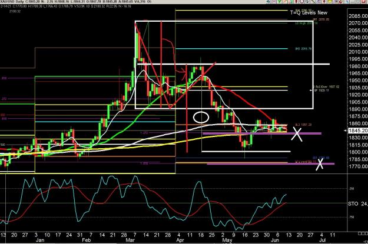Click the green checkmark toolbar icon
Screen dimensions: 368x244
pyautogui.click(x=279, y=1)
